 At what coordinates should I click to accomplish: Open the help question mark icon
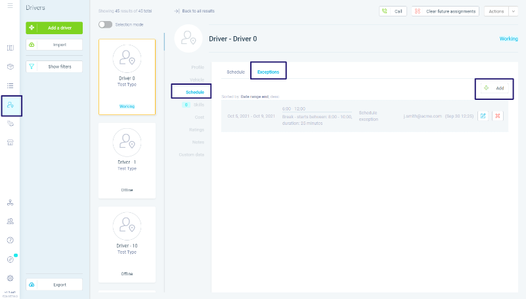pyautogui.click(x=11, y=241)
